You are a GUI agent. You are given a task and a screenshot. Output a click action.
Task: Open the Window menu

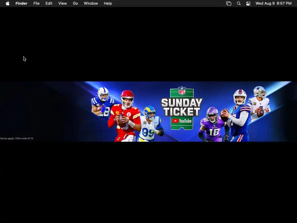click(x=91, y=3)
